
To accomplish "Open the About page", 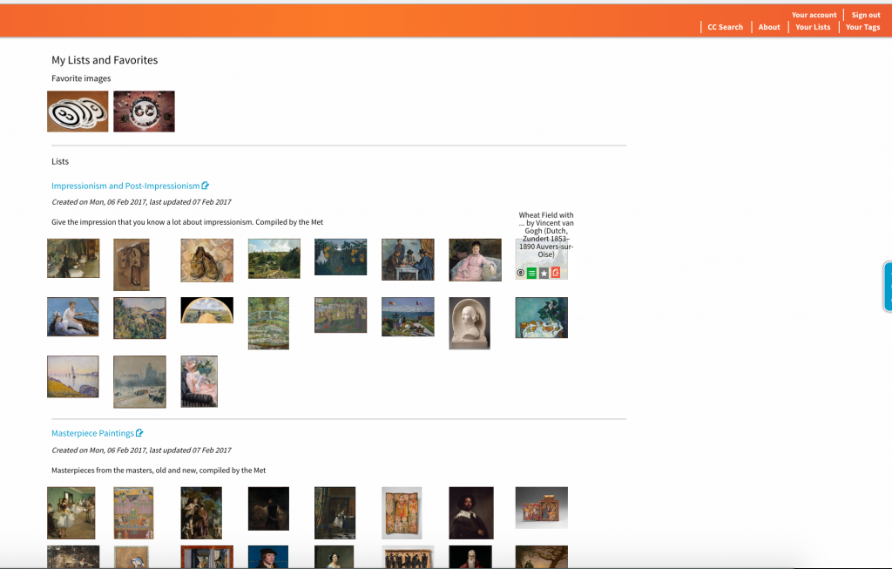I will click(768, 26).
